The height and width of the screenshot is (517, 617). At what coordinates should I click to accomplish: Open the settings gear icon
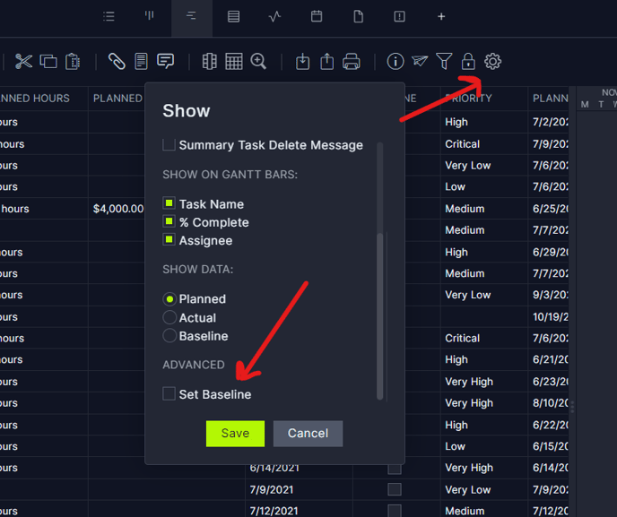492,61
